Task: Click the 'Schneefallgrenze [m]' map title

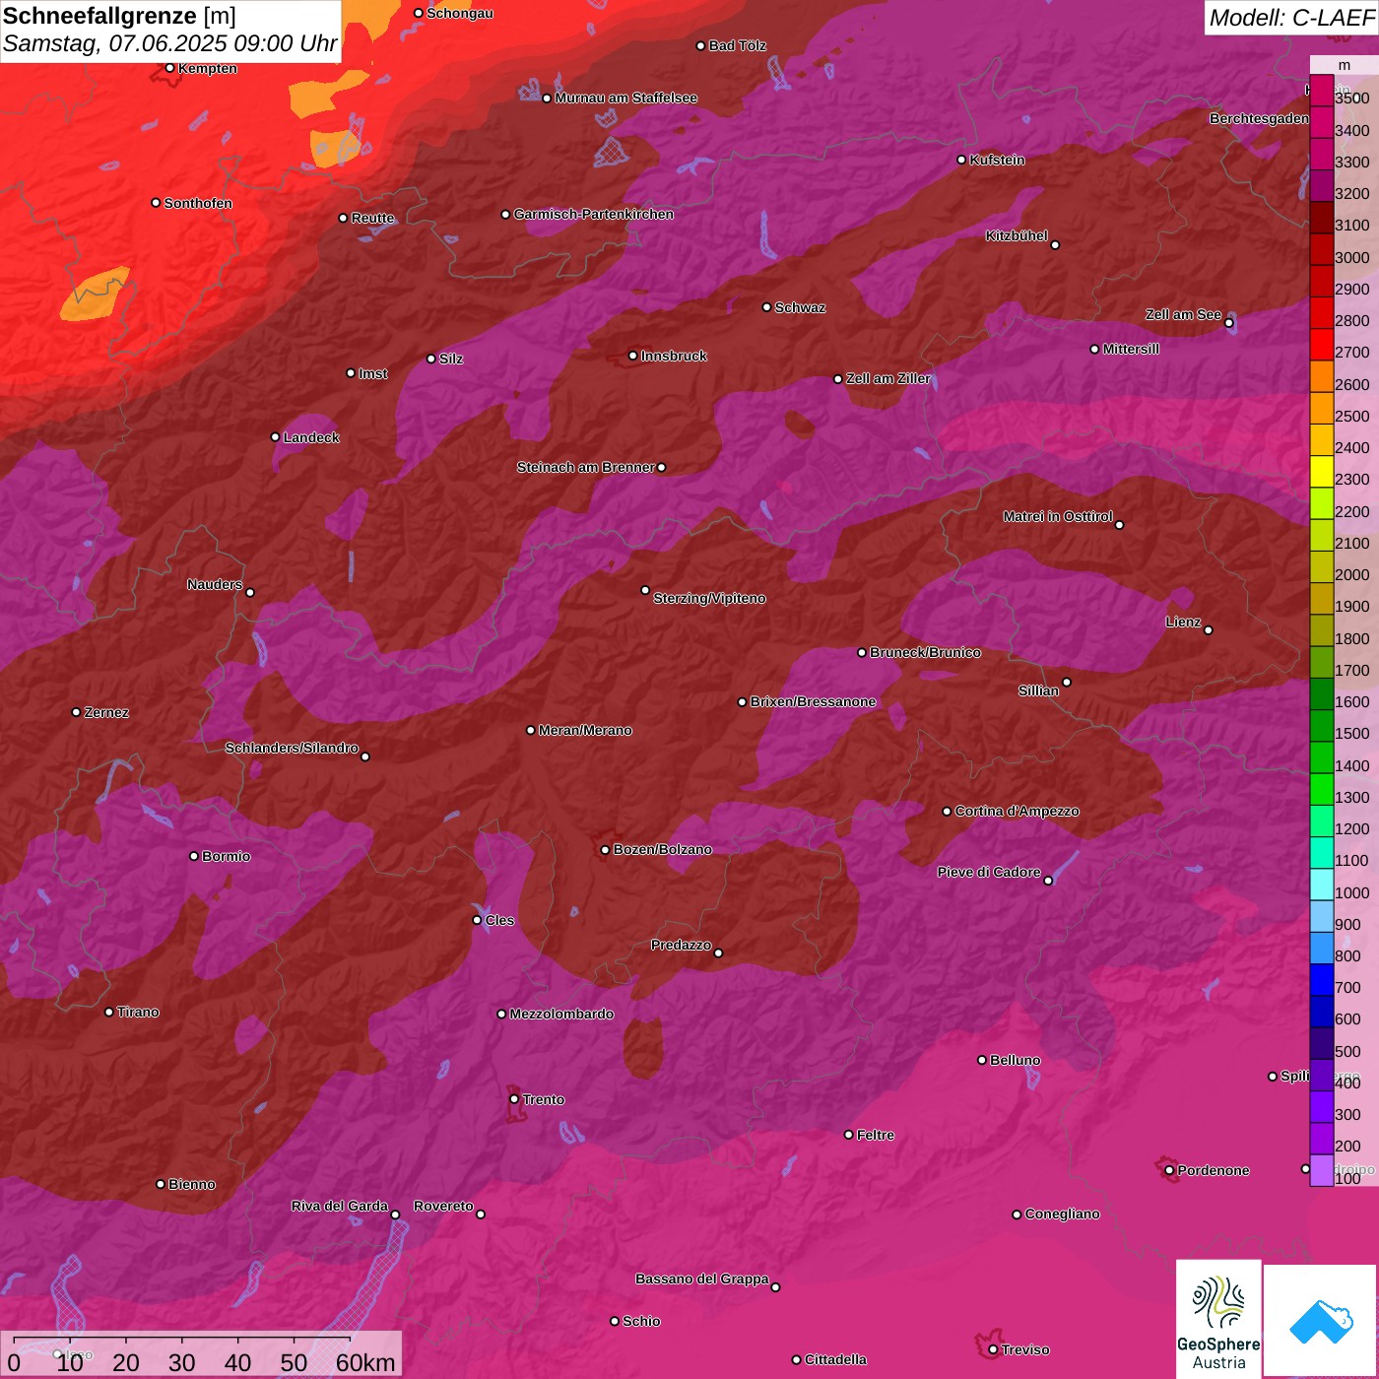Action: (119, 16)
